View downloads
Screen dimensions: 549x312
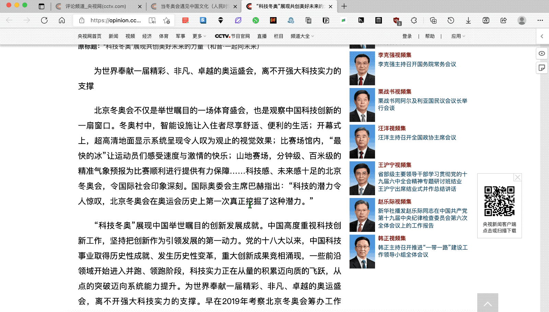click(x=468, y=20)
